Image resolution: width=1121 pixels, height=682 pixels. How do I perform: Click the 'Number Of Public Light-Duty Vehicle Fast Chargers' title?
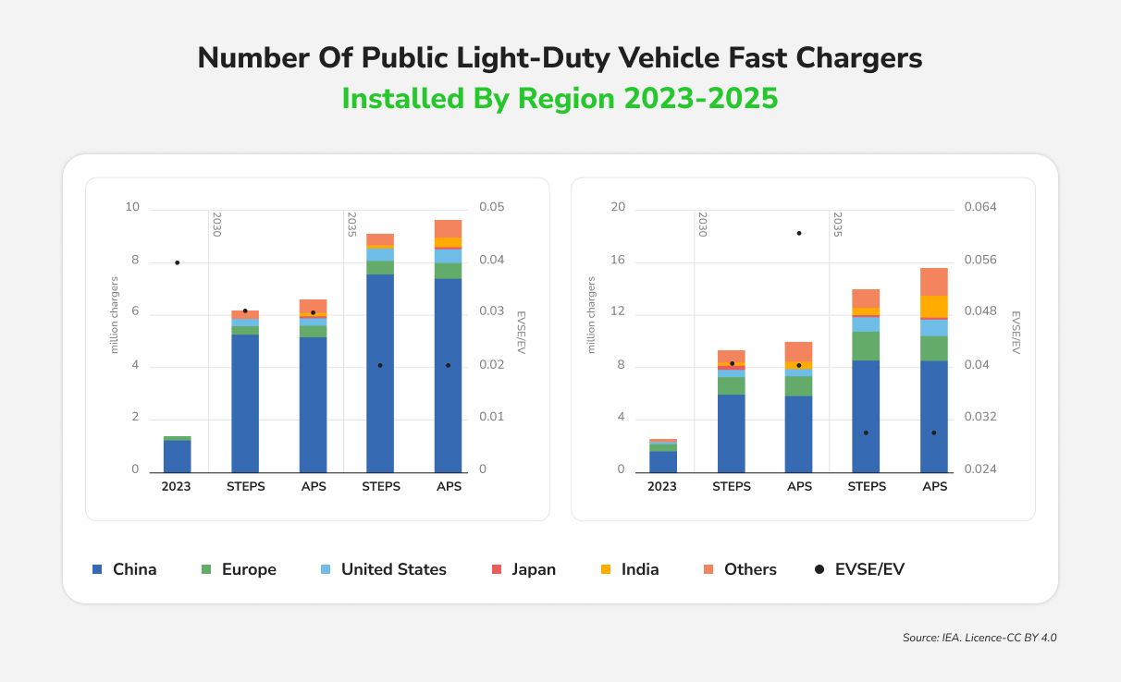560,57
